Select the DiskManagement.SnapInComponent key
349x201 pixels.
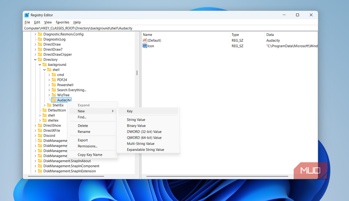click(x=71, y=166)
